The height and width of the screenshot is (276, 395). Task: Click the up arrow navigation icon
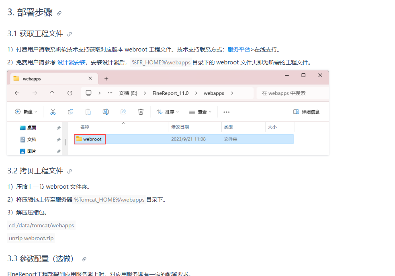[x=52, y=93]
